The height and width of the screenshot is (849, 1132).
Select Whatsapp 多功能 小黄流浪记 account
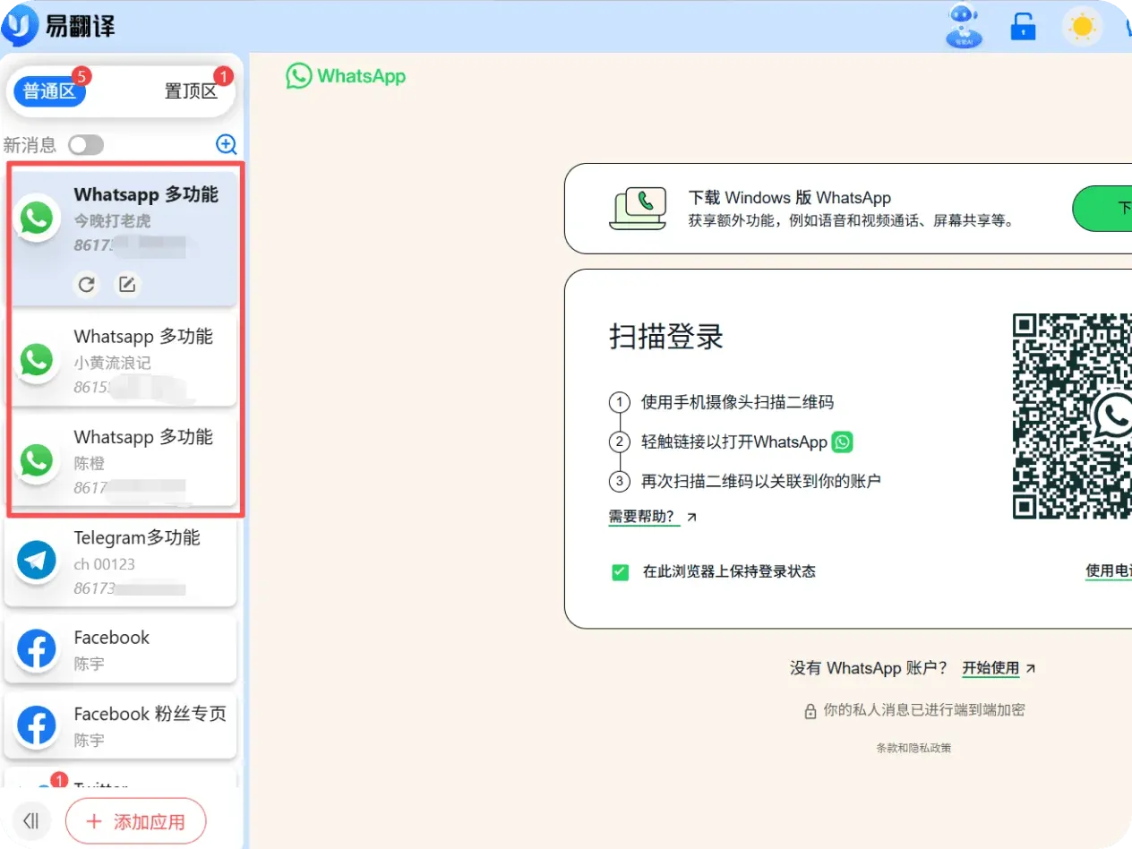pyautogui.click(x=122, y=359)
